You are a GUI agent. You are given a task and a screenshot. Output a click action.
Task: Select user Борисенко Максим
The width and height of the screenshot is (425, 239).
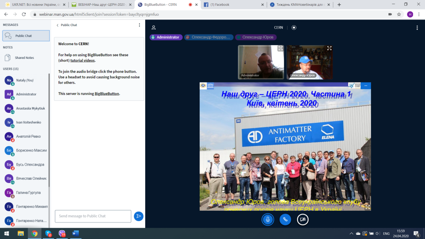click(25, 150)
